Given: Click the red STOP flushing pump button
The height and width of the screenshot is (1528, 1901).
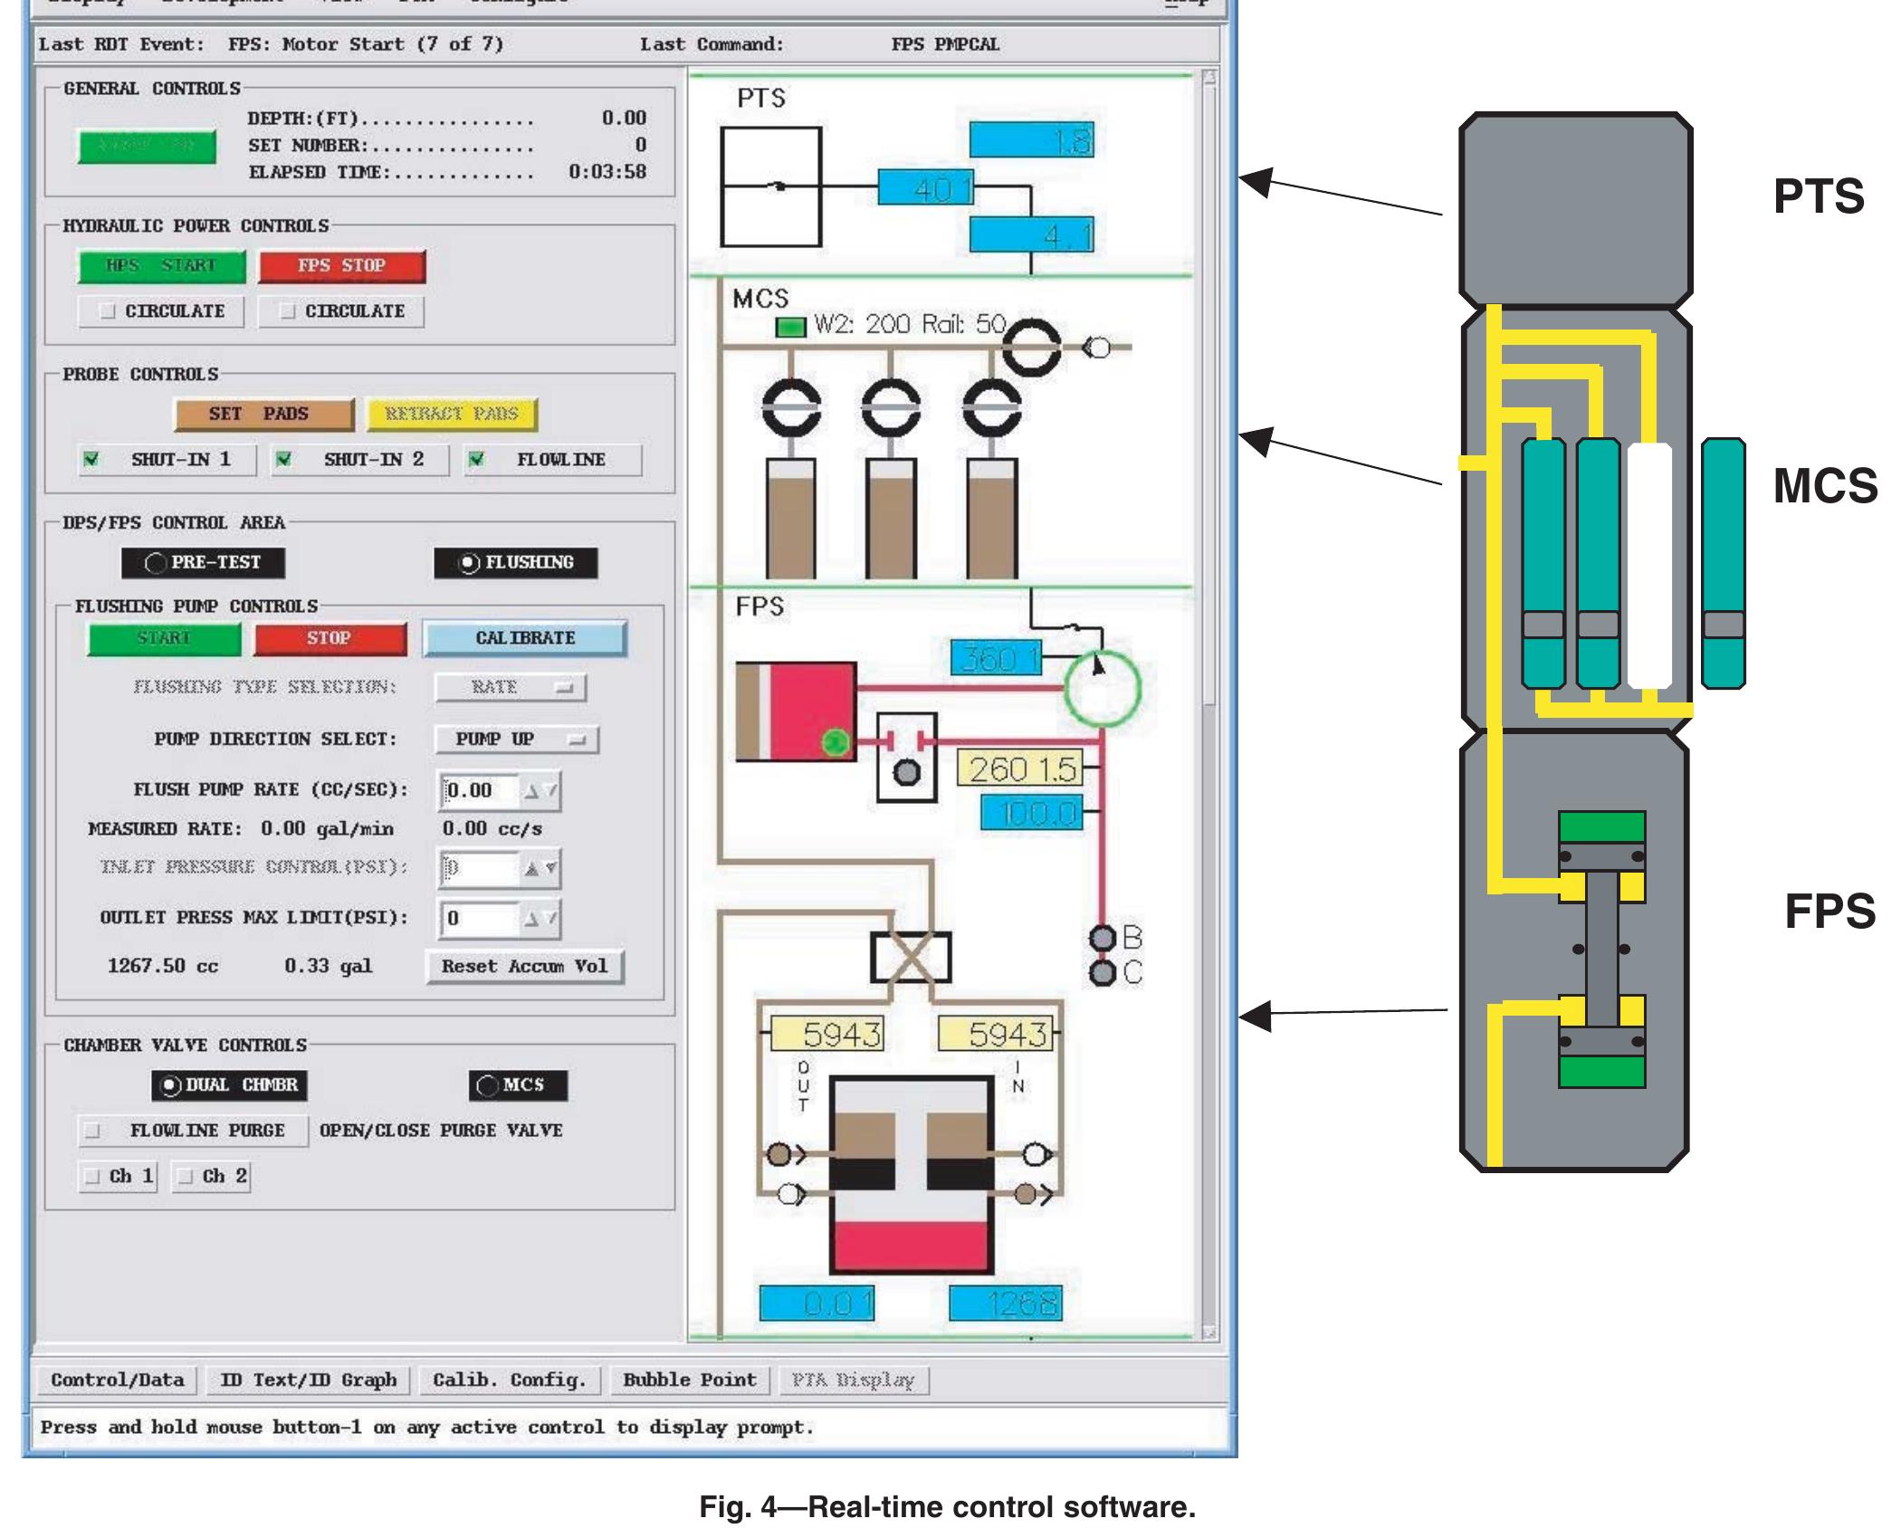Looking at the screenshot, I should point(330,638).
